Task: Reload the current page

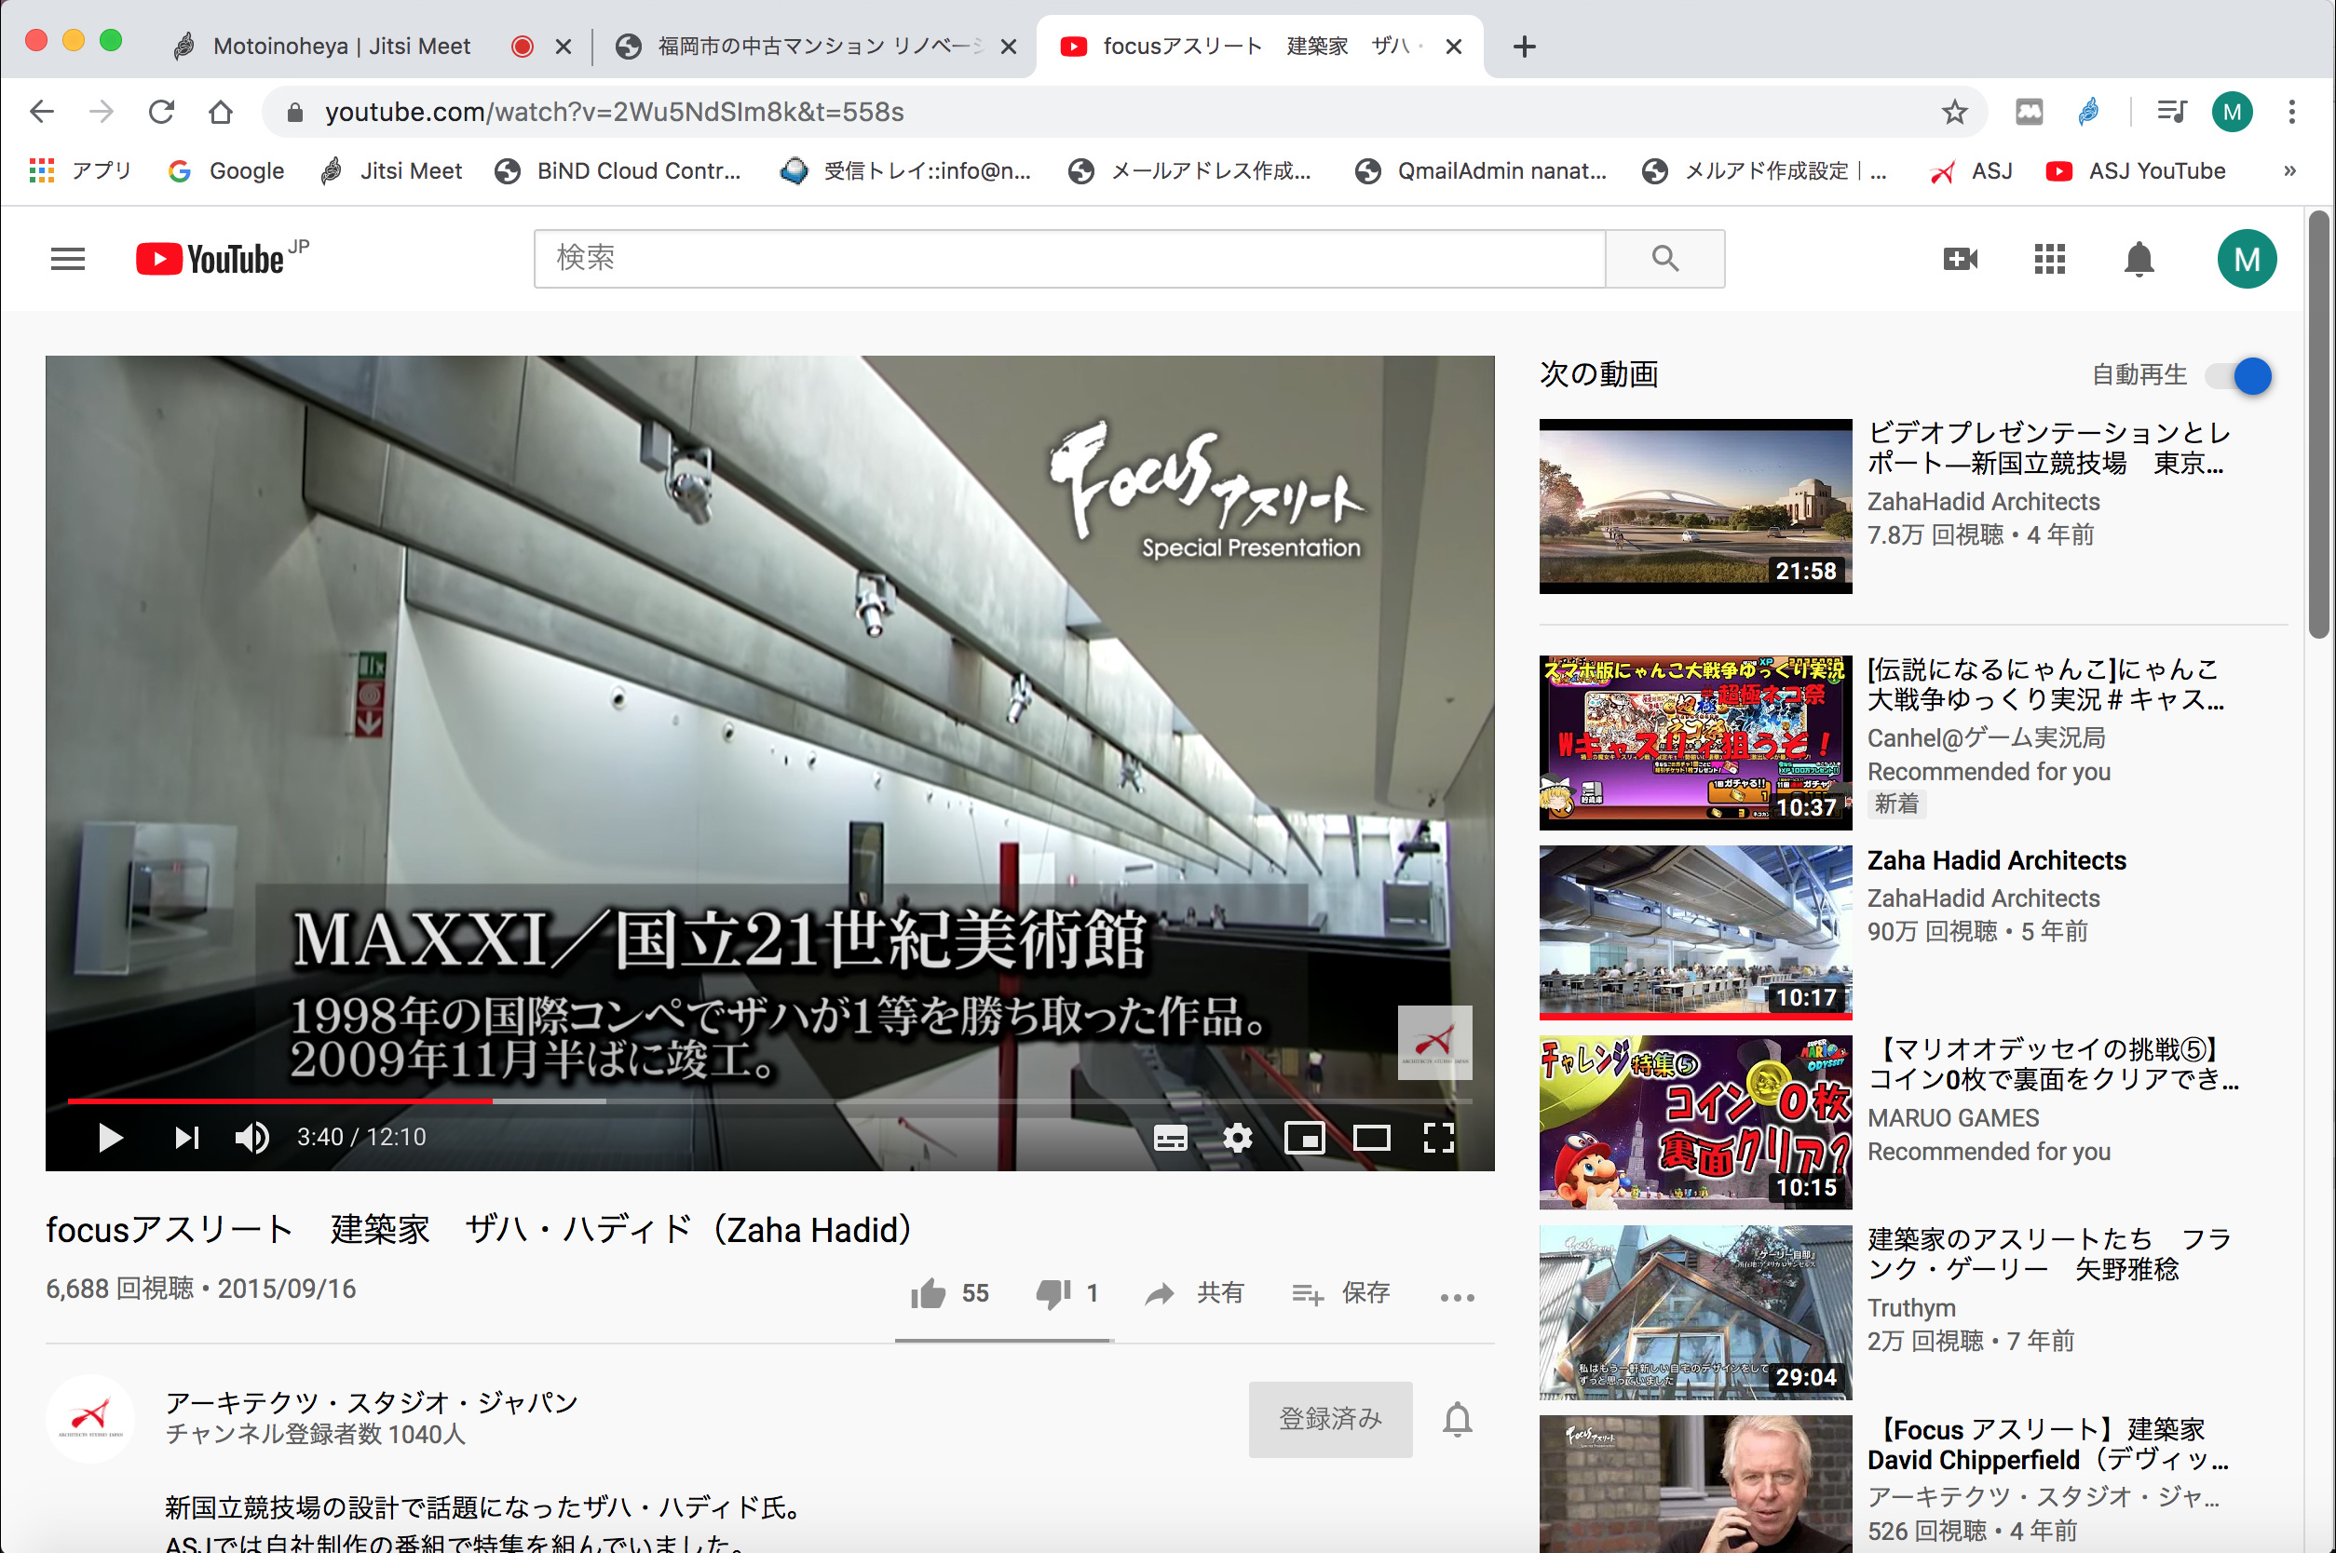Action: point(160,111)
